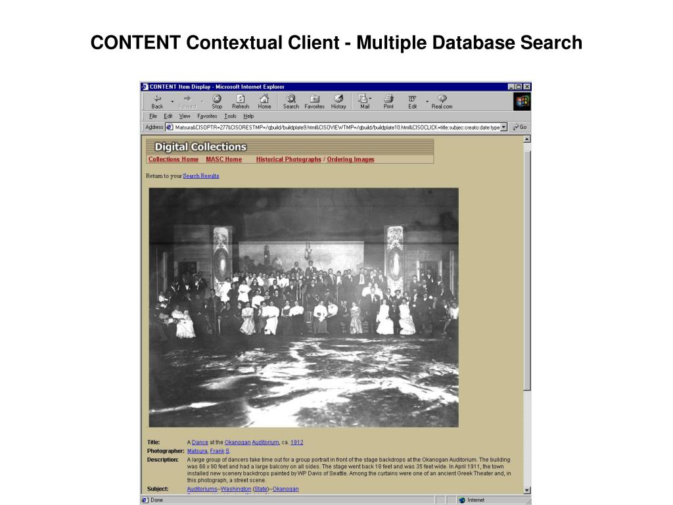Open Historical Photographs link
The width and height of the screenshot is (673, 505).
coord(289,159)
